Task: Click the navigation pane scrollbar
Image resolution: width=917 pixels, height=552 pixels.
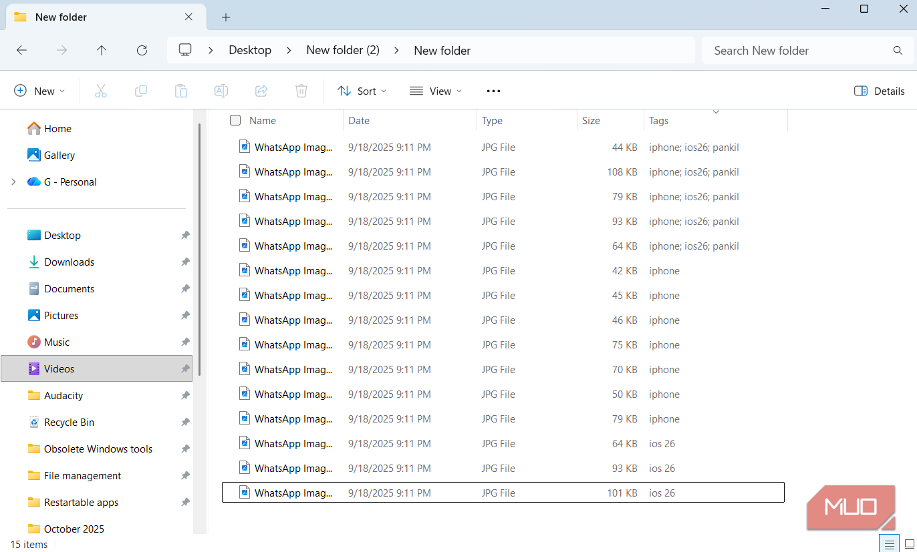Action: tap(199, 250)
